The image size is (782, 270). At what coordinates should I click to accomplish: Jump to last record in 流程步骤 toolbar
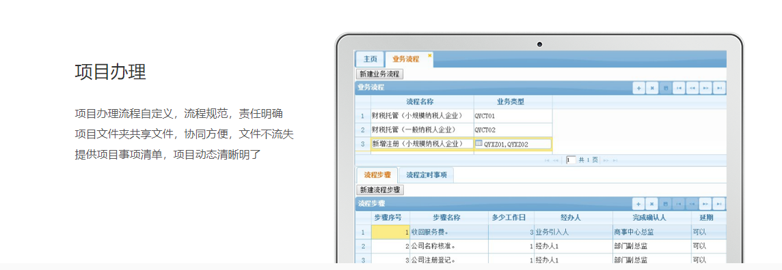(x=718, y=204)
